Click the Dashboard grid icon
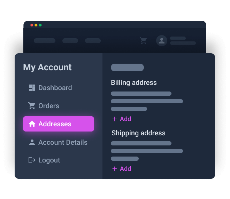 click(x=32, y=88)
